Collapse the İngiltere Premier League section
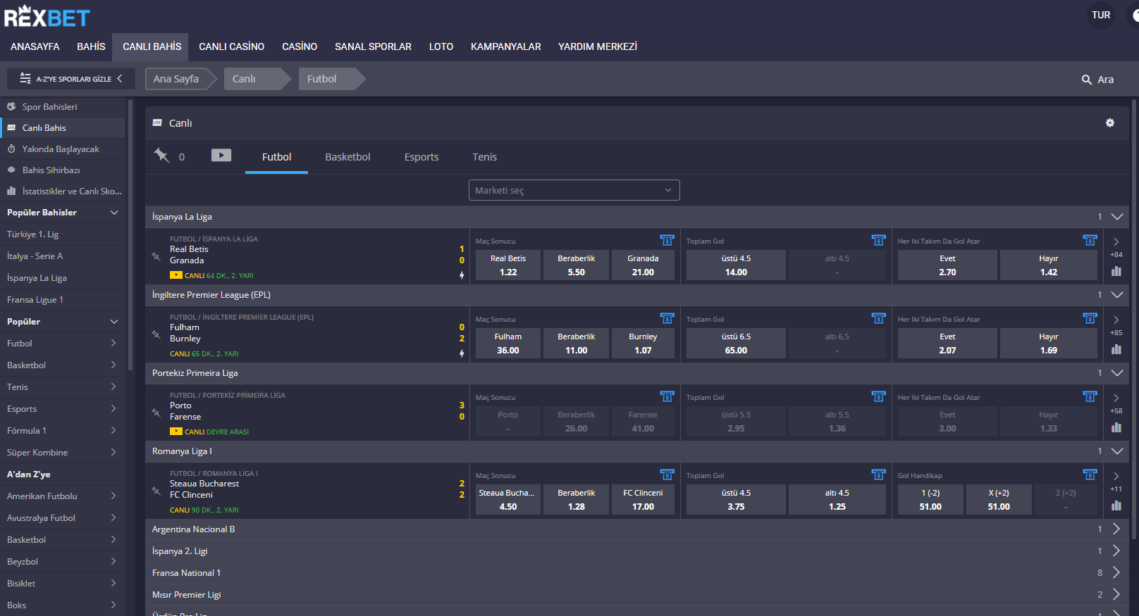The image size is (1139, 616). click(1117, 295)
